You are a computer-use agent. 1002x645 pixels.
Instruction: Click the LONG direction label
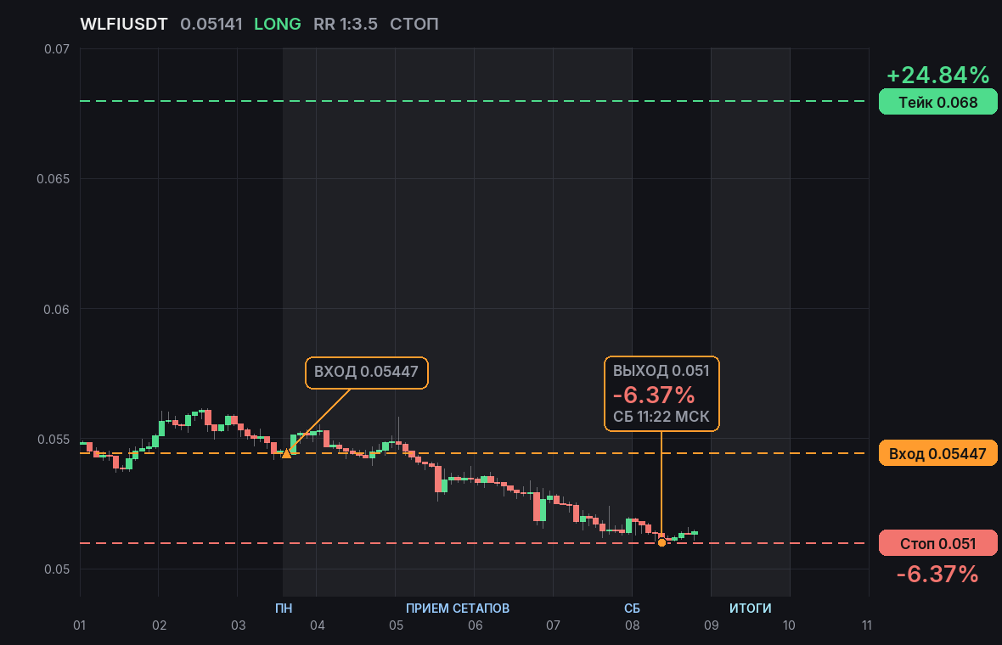(278, 25)
